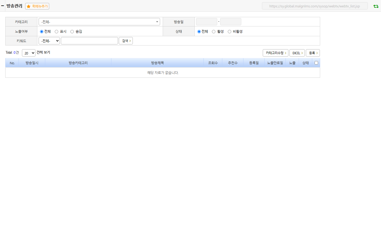Collapse the 방송관리 section via the minus icon
This screenshot has width=381, height=238.
coord(3,6)
